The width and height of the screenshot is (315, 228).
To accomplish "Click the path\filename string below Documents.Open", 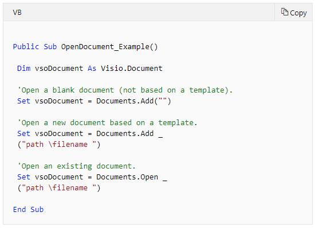I will pos(59,188).
